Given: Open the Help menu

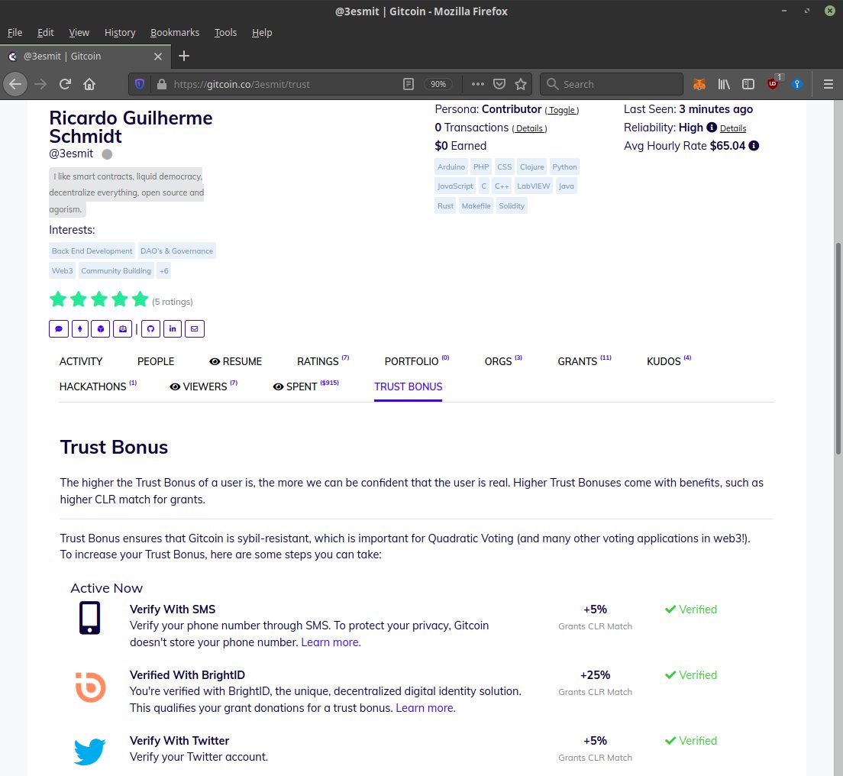Looking at the screenshot, I should tap(262, 32).
